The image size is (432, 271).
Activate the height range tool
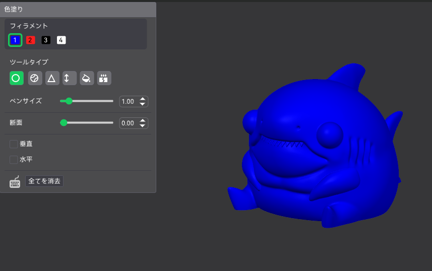pos(70,78)
